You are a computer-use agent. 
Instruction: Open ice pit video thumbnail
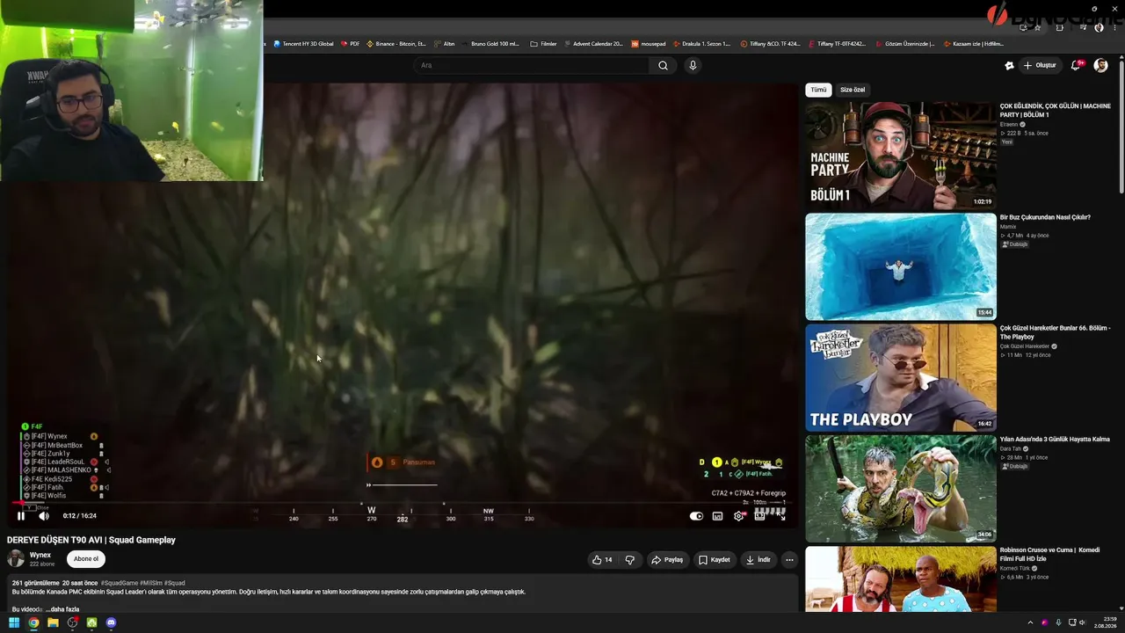pyautogui.click(x=901, y=266)
